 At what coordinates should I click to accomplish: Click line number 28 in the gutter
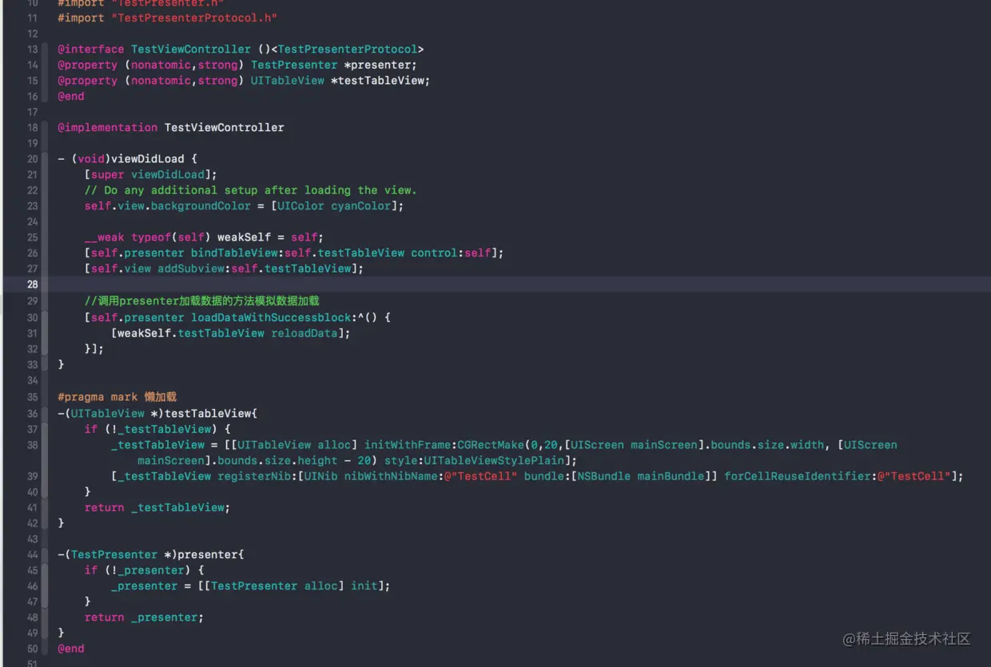point(32,285)
